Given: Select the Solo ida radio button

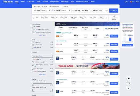Looking at the screenshot, I should [x=43, y=7].
